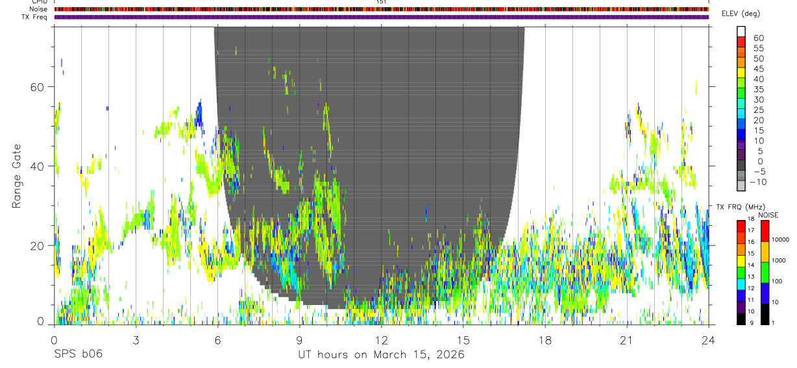The height and width of the screenshot is (368, 797).
Task: Click the green 100–1000 NOISE scale swatch
Action: point(765,273)
